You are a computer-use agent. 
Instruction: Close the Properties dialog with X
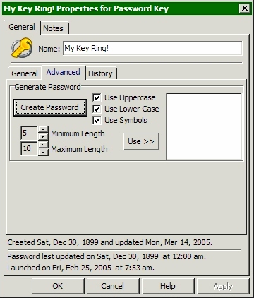(x=245, y=8)
